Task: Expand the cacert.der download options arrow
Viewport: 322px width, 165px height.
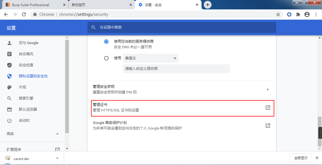Action: tap(57, 158)
